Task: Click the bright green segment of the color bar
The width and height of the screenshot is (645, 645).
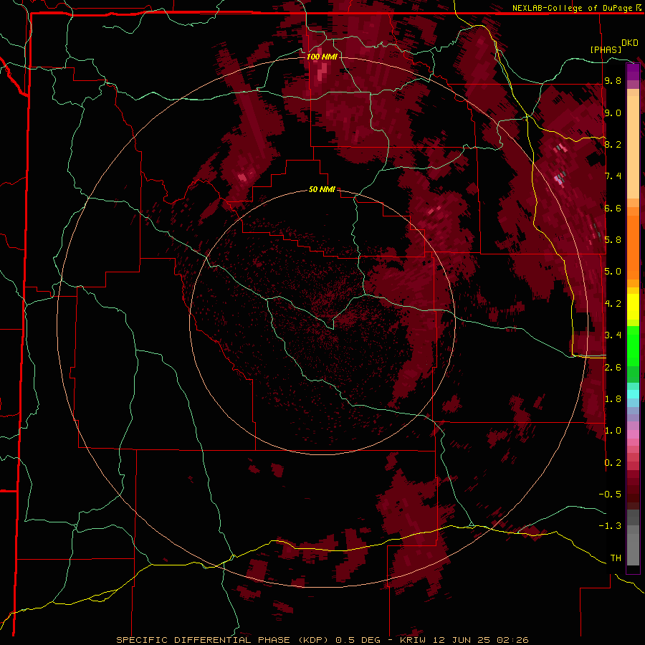Action: (633, 345)
